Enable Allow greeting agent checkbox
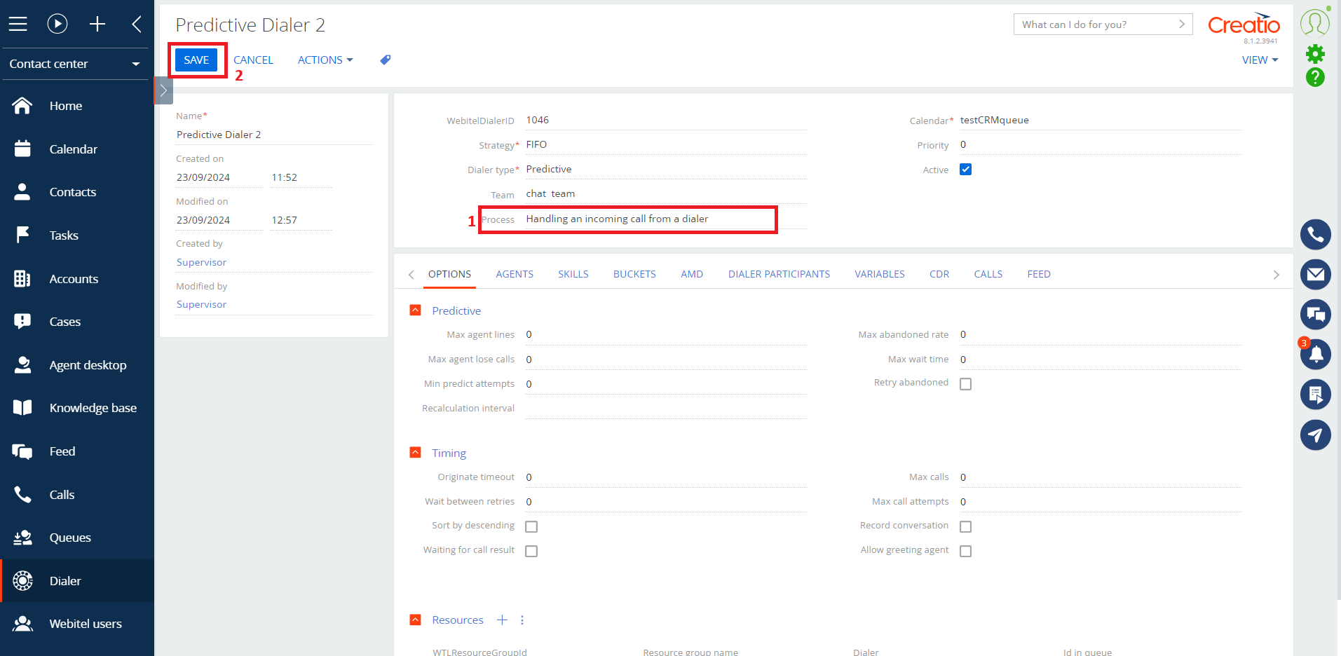Image resolution: width=1341 pixels, height=656 pixels. click(x=965, y=552)
